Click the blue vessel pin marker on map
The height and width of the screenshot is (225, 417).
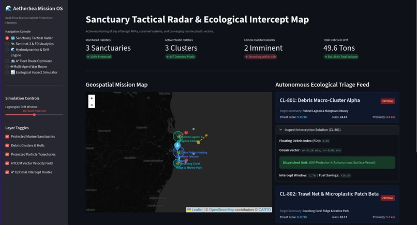point(177,145)
